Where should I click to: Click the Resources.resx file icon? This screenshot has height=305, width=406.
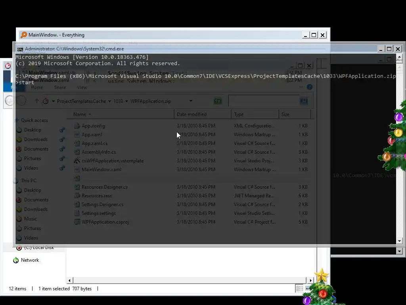tap(77, 196)
